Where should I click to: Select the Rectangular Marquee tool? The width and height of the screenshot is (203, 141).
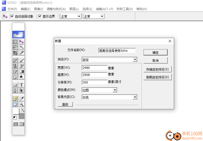pyautogui.click(x=15, y=42)
